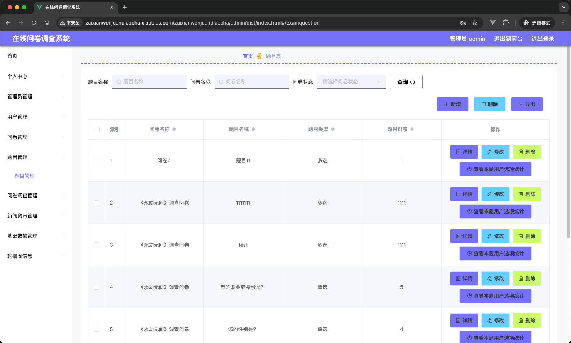This screenshot has height=343, width=571.
Task: Reload the page with refresh icon
Action: (34, 23)
